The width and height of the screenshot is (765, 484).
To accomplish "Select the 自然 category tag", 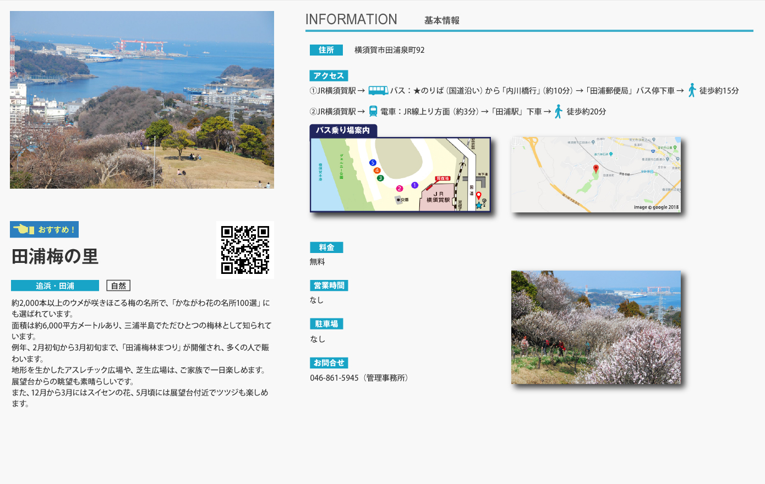I will click(x=118, y=285).
